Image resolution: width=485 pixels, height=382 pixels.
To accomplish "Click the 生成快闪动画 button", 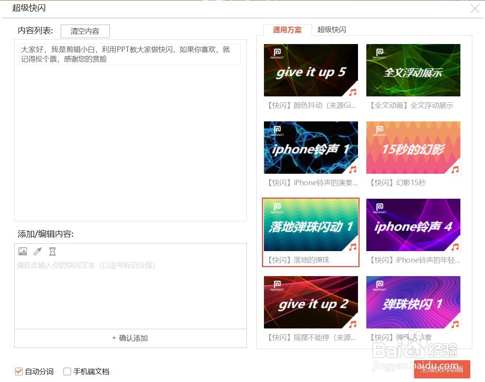I will (442, 369).
